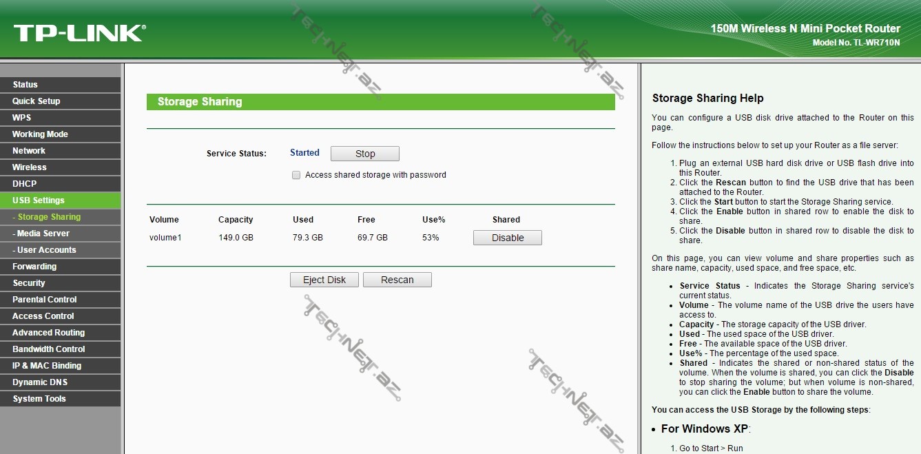Expand the DHCP menu section
Screen dimensions: 921x454
25,184
